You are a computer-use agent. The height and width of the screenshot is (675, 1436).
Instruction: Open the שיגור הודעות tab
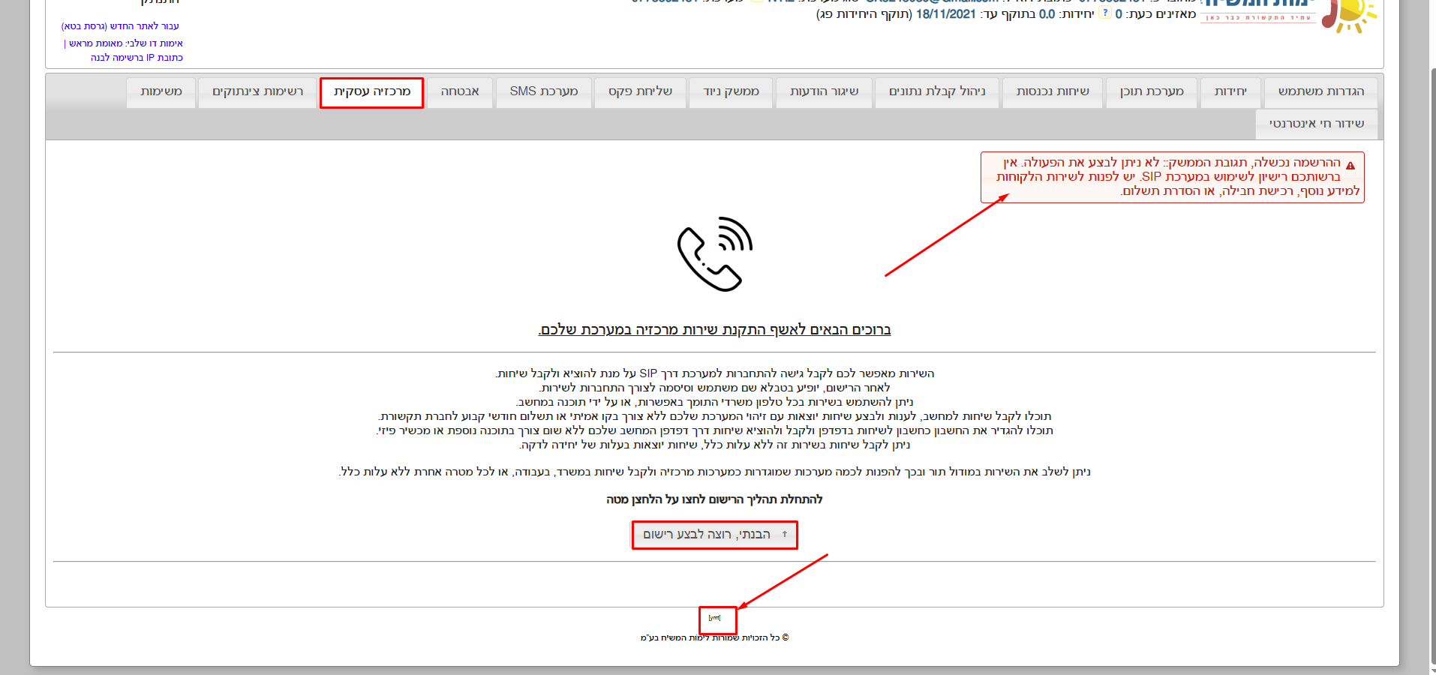(824, 92)
